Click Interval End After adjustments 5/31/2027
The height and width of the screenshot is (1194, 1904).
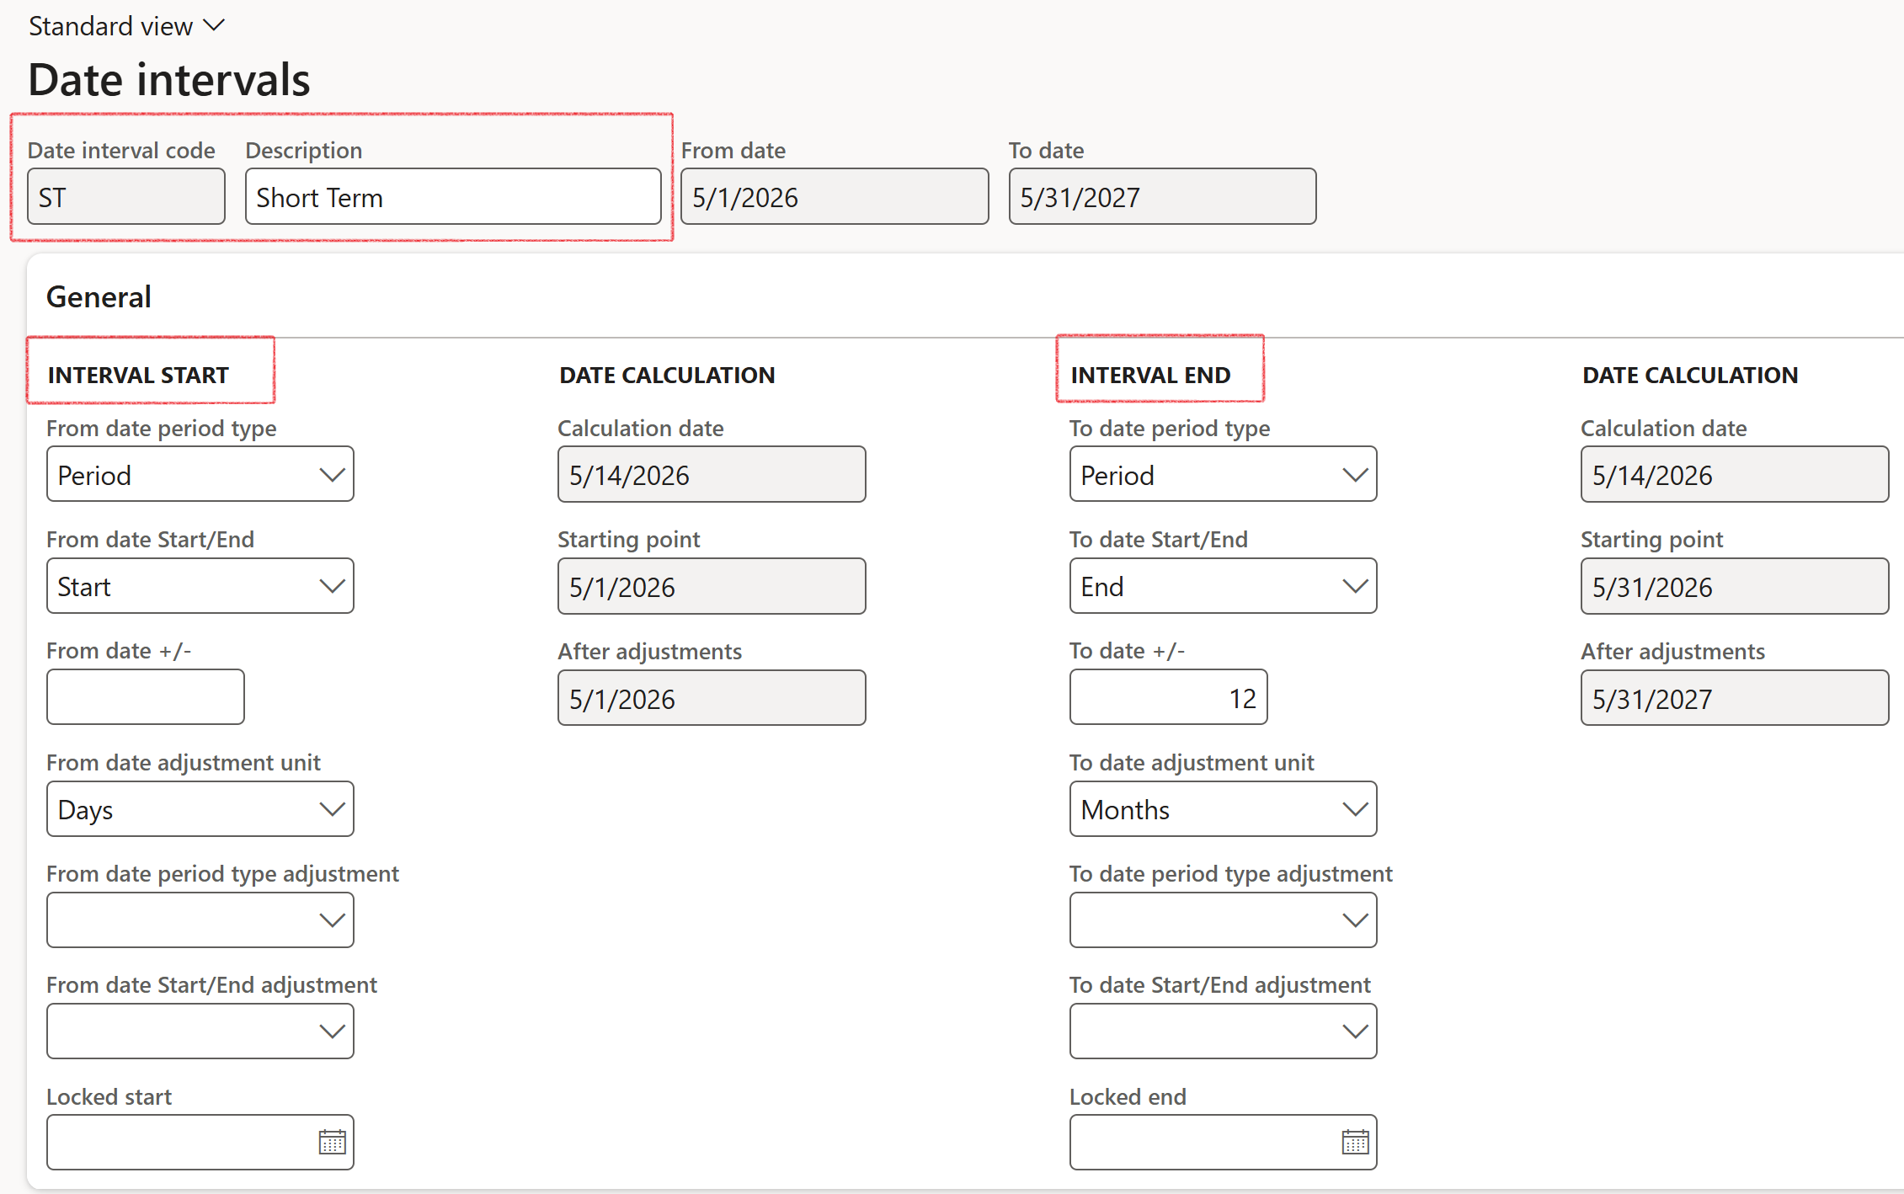click(1735, 697)
